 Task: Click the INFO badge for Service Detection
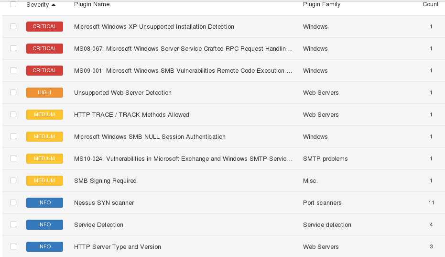[x=44, y=225]
